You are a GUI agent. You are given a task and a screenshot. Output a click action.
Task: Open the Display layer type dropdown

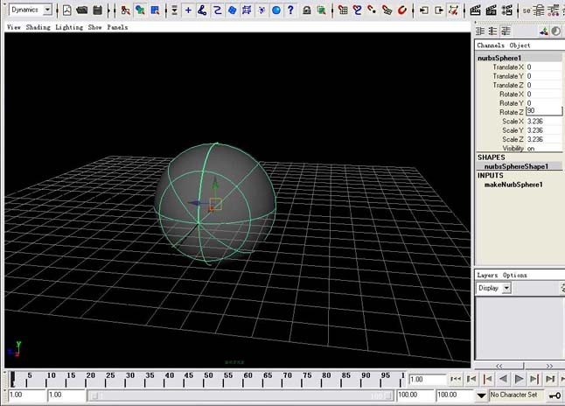point(506,288)
